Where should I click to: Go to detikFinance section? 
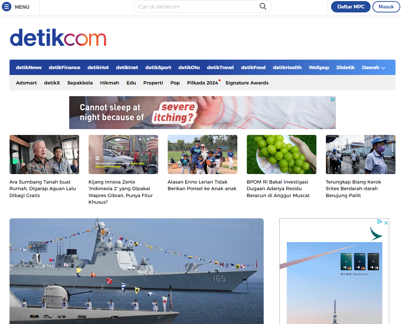pyautogui.click(x=64, y=67)
